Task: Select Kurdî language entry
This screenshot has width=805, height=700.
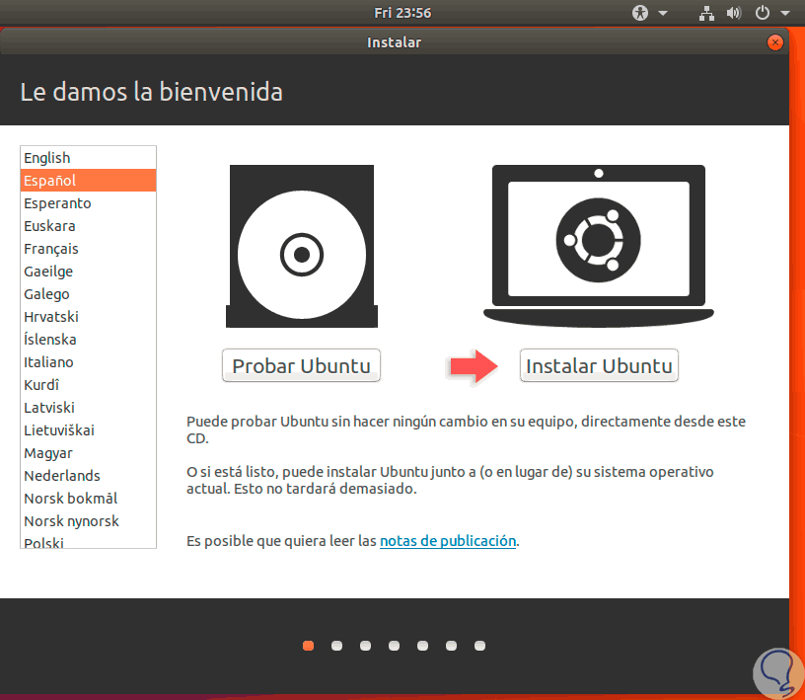Action: 89,385
